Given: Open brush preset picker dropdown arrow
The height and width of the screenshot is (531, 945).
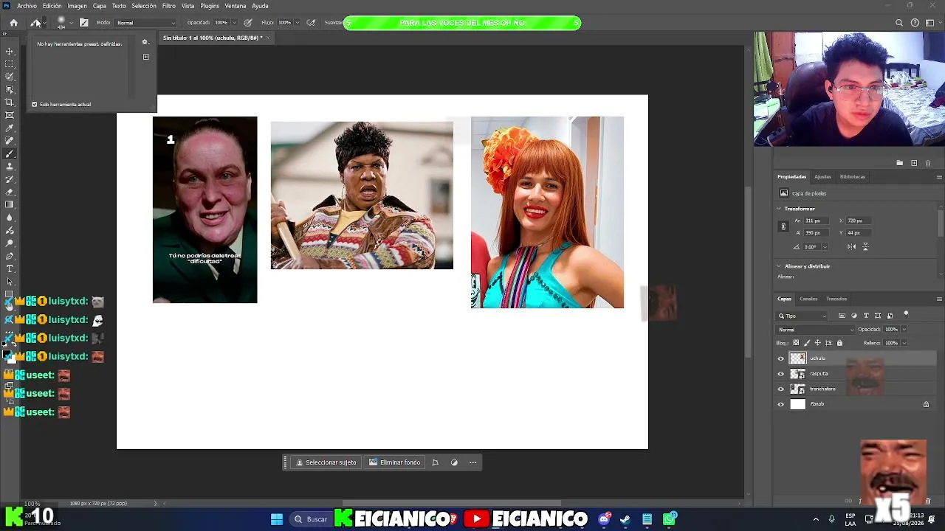Looking at the screenshot, I should coord(71,23).
